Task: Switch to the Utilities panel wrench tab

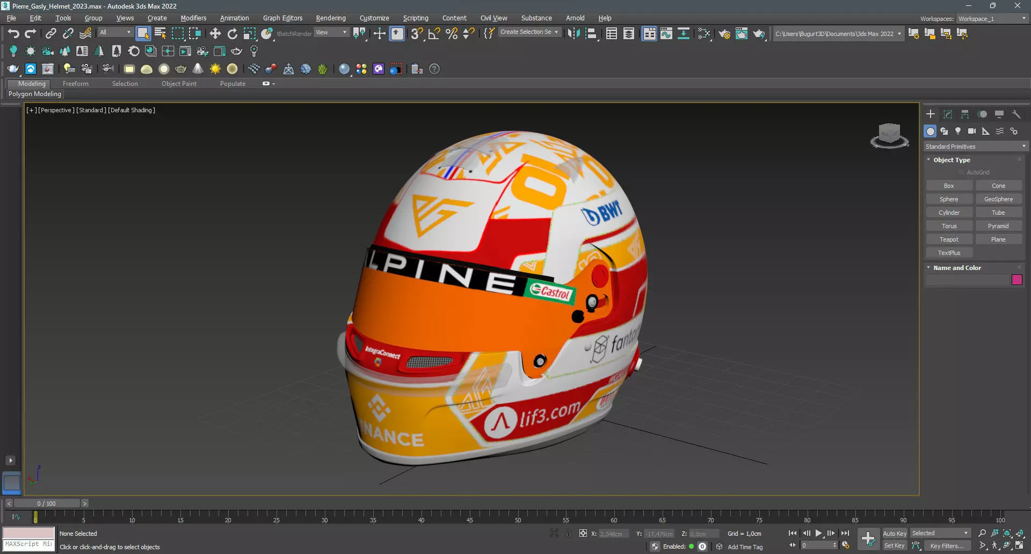Action: (1017, 114)
